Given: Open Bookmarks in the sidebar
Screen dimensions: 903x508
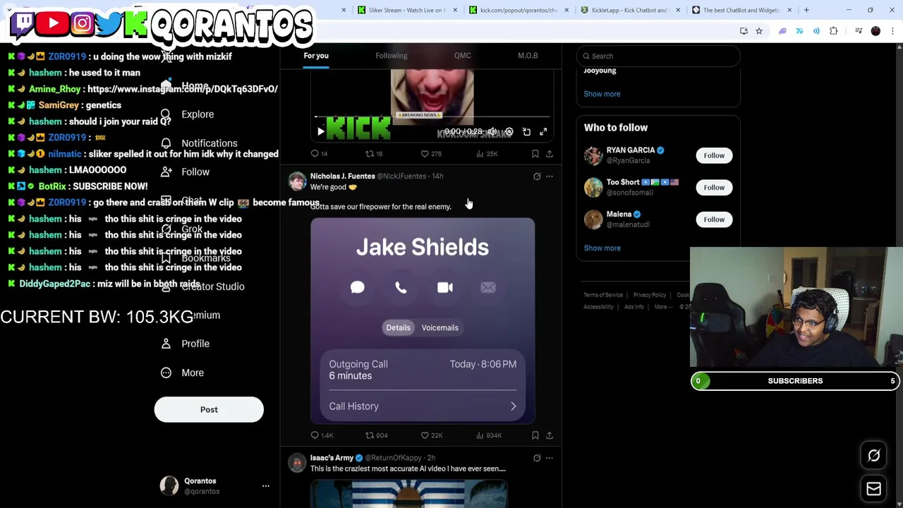Looking at the screenshot, I should click(x=195, y=258).
